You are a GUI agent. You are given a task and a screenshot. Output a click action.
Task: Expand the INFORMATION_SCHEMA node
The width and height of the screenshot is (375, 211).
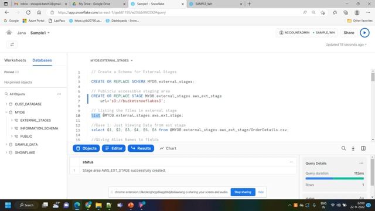tap(12, 128)
